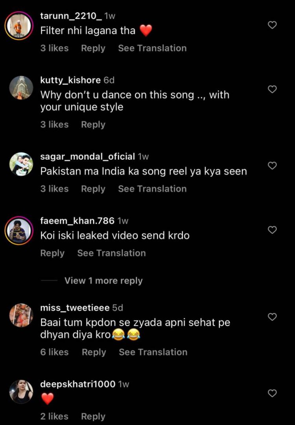The height and width of the screenshot is (425, 295).
Task: Like tarunn_2210_'s comment with the heart icon
Action: point(272,25)
